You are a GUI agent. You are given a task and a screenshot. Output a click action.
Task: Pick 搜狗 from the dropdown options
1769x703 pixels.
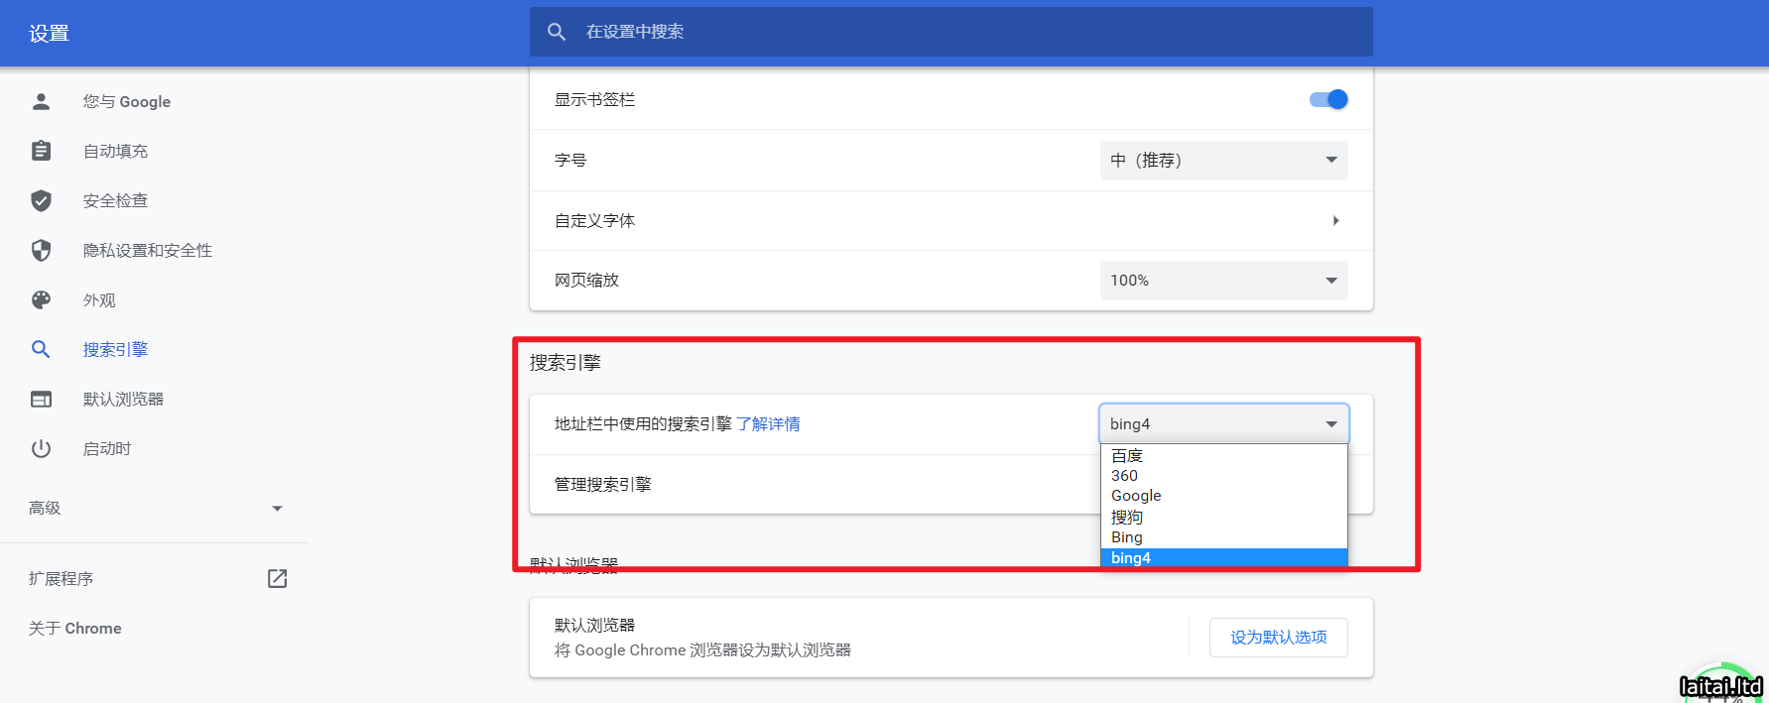pyautogui.click(x=1127, y=517)
